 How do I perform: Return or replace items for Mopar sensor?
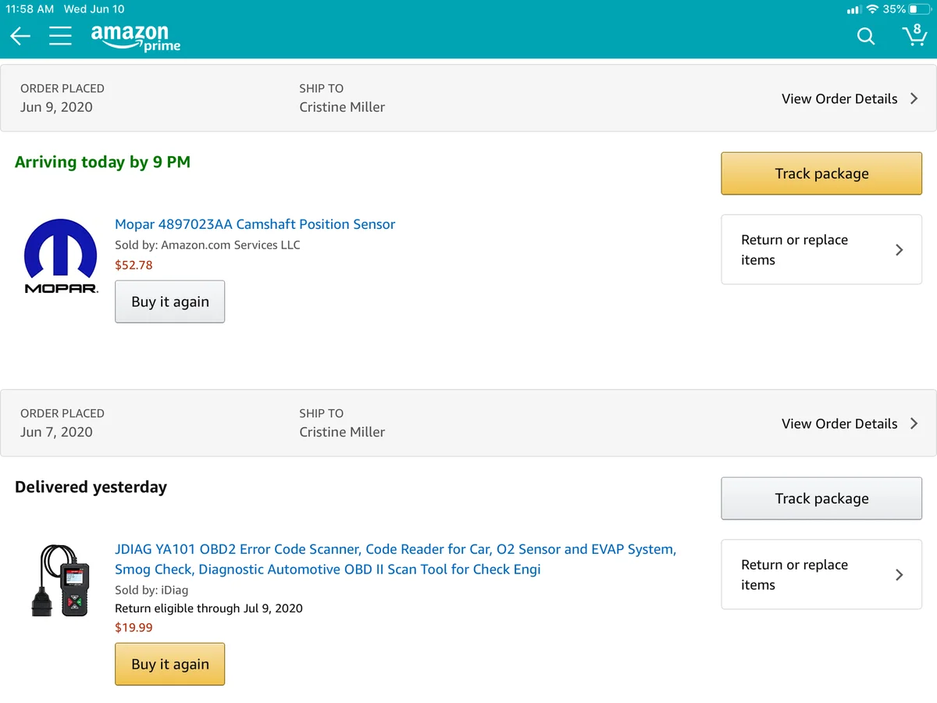[x=821, y=250]
